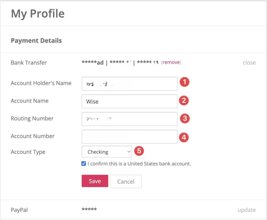Close the Bank Transfer editing section

(249, 63)
